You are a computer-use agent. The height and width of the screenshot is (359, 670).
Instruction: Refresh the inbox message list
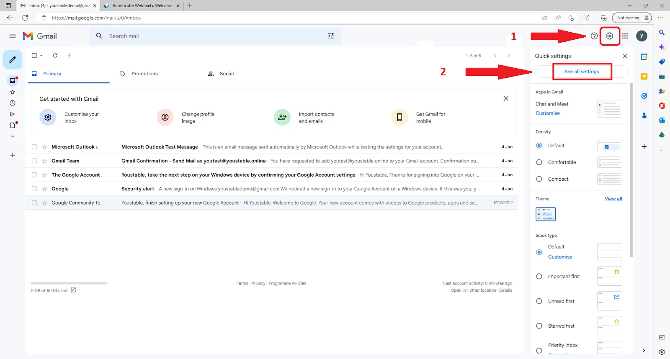(55, 55)
